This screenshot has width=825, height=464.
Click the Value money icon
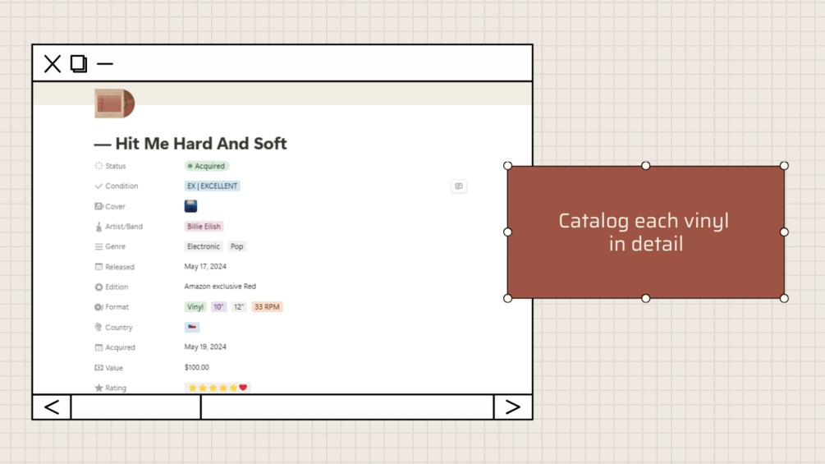pos(99,368)
